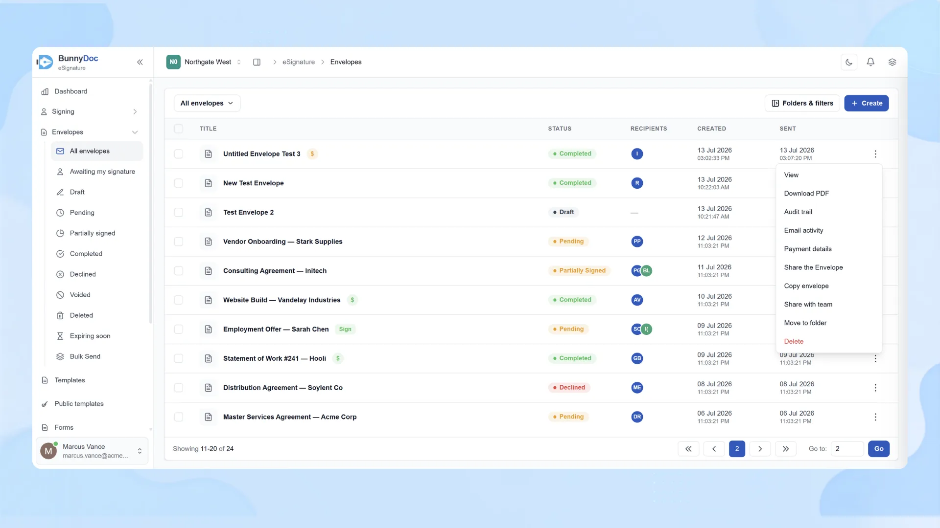
Task: Focus the Go to page number field
Action: click(847, 449)
